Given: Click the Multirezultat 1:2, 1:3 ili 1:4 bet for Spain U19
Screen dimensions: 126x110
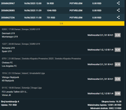Looking at the screenshot, I should tap(100, 50).
